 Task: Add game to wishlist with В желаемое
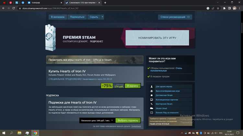click(58, 17)
